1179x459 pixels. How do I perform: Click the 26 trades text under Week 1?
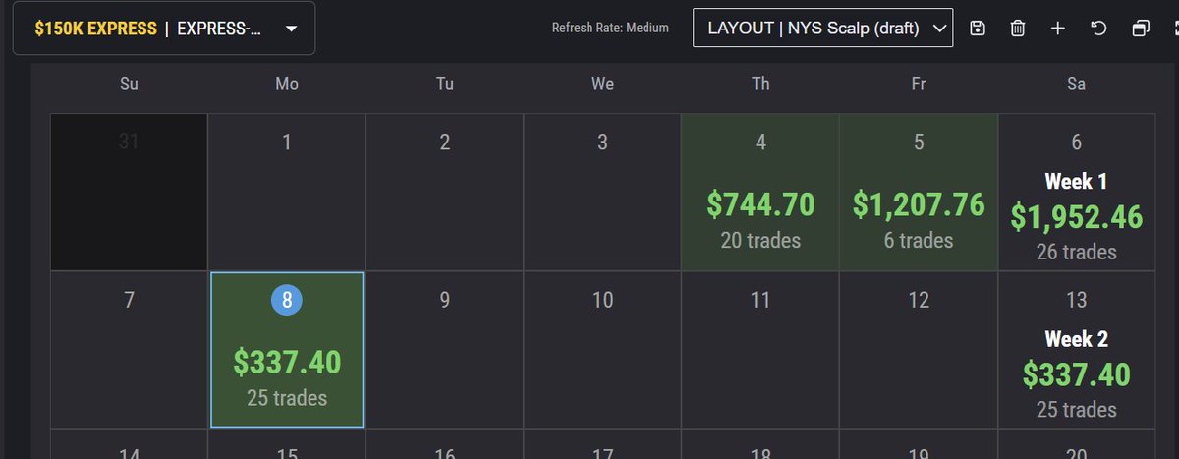(x=1077, y=252)
